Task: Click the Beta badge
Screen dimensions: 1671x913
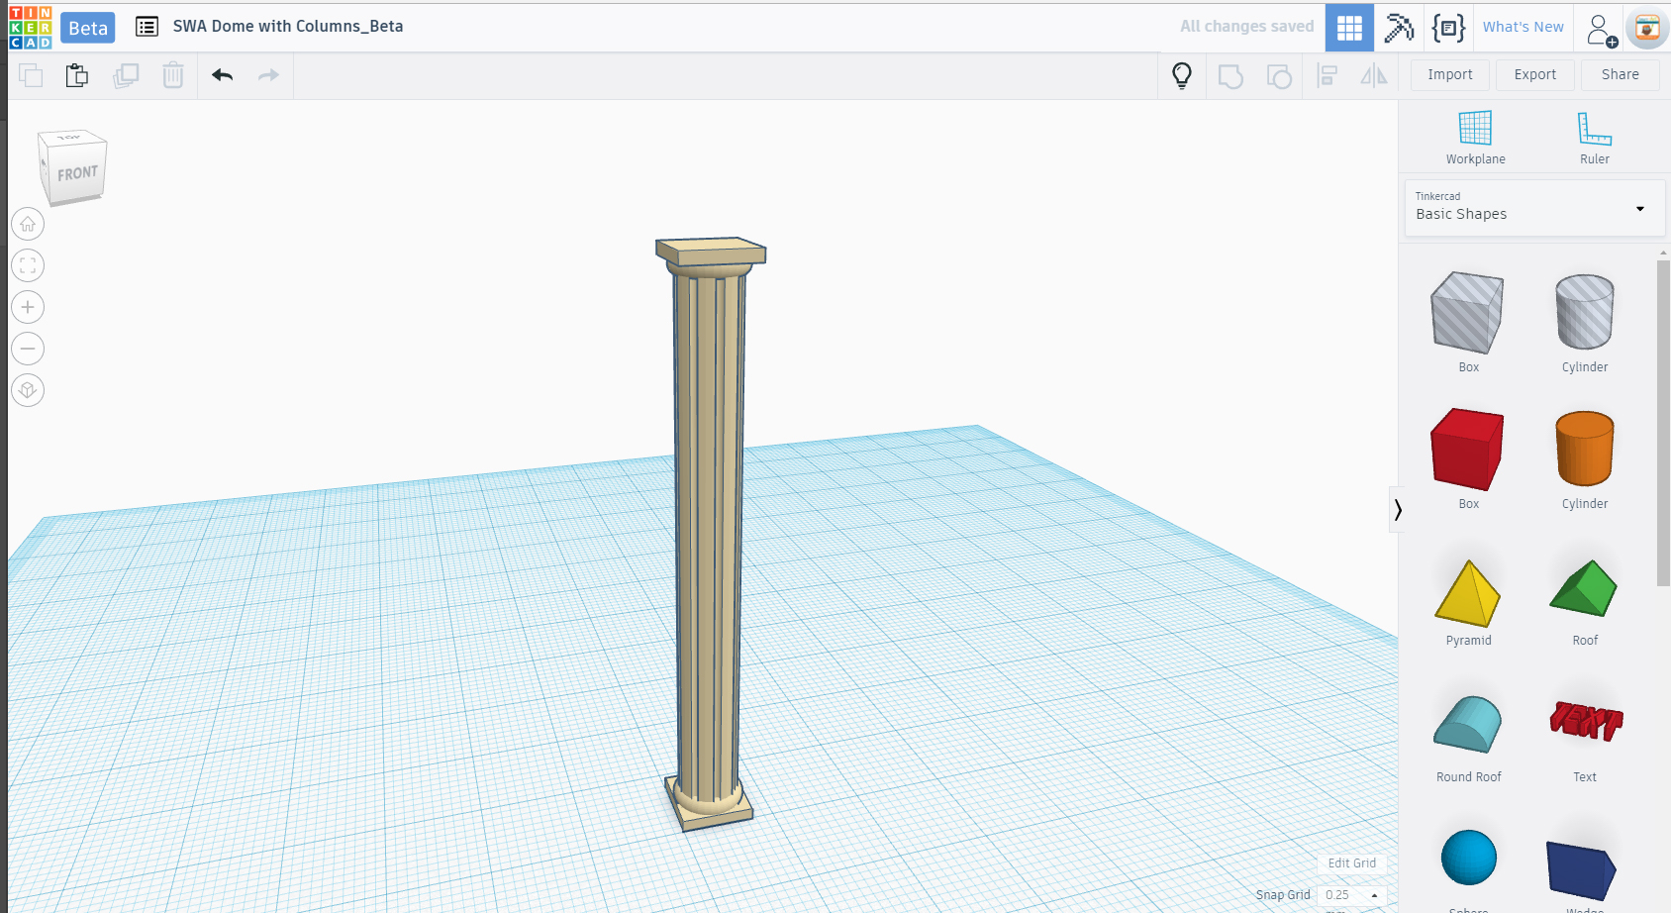Action: click(x=88, y=28)
